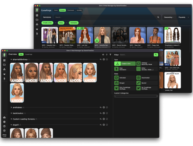Click the green search button in Filter panel
This screenshot has height=146, width=193.
(x=156, y=55)
